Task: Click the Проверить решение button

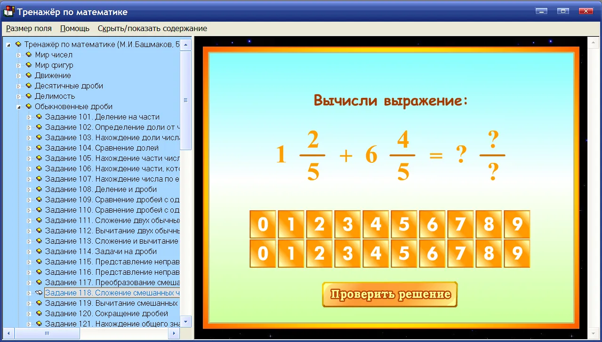Action: pos(390,294)
